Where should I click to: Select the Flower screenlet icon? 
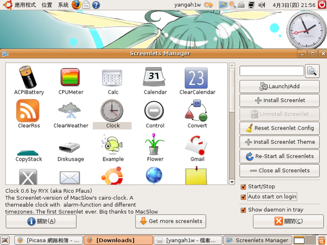point(154,144)
